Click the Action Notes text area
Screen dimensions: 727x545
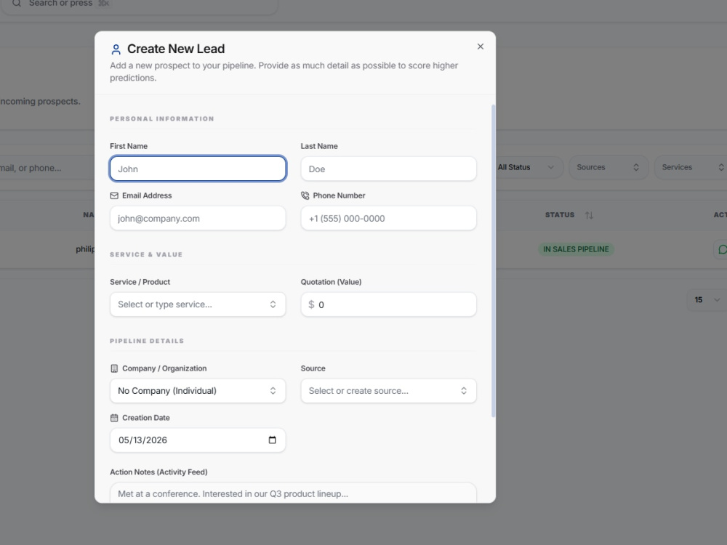click(x=293, y=493)
